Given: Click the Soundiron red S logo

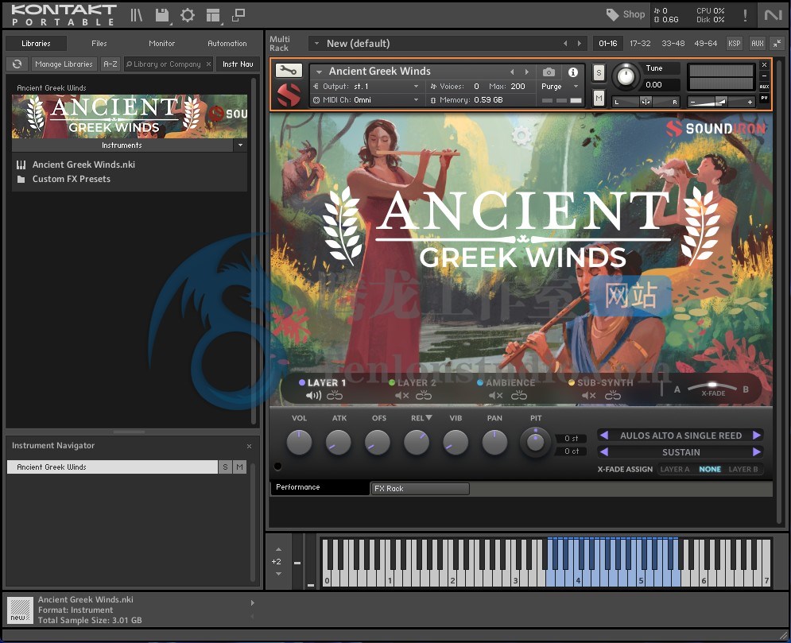Looking at the screenshot, I should (x=289, y=95).
